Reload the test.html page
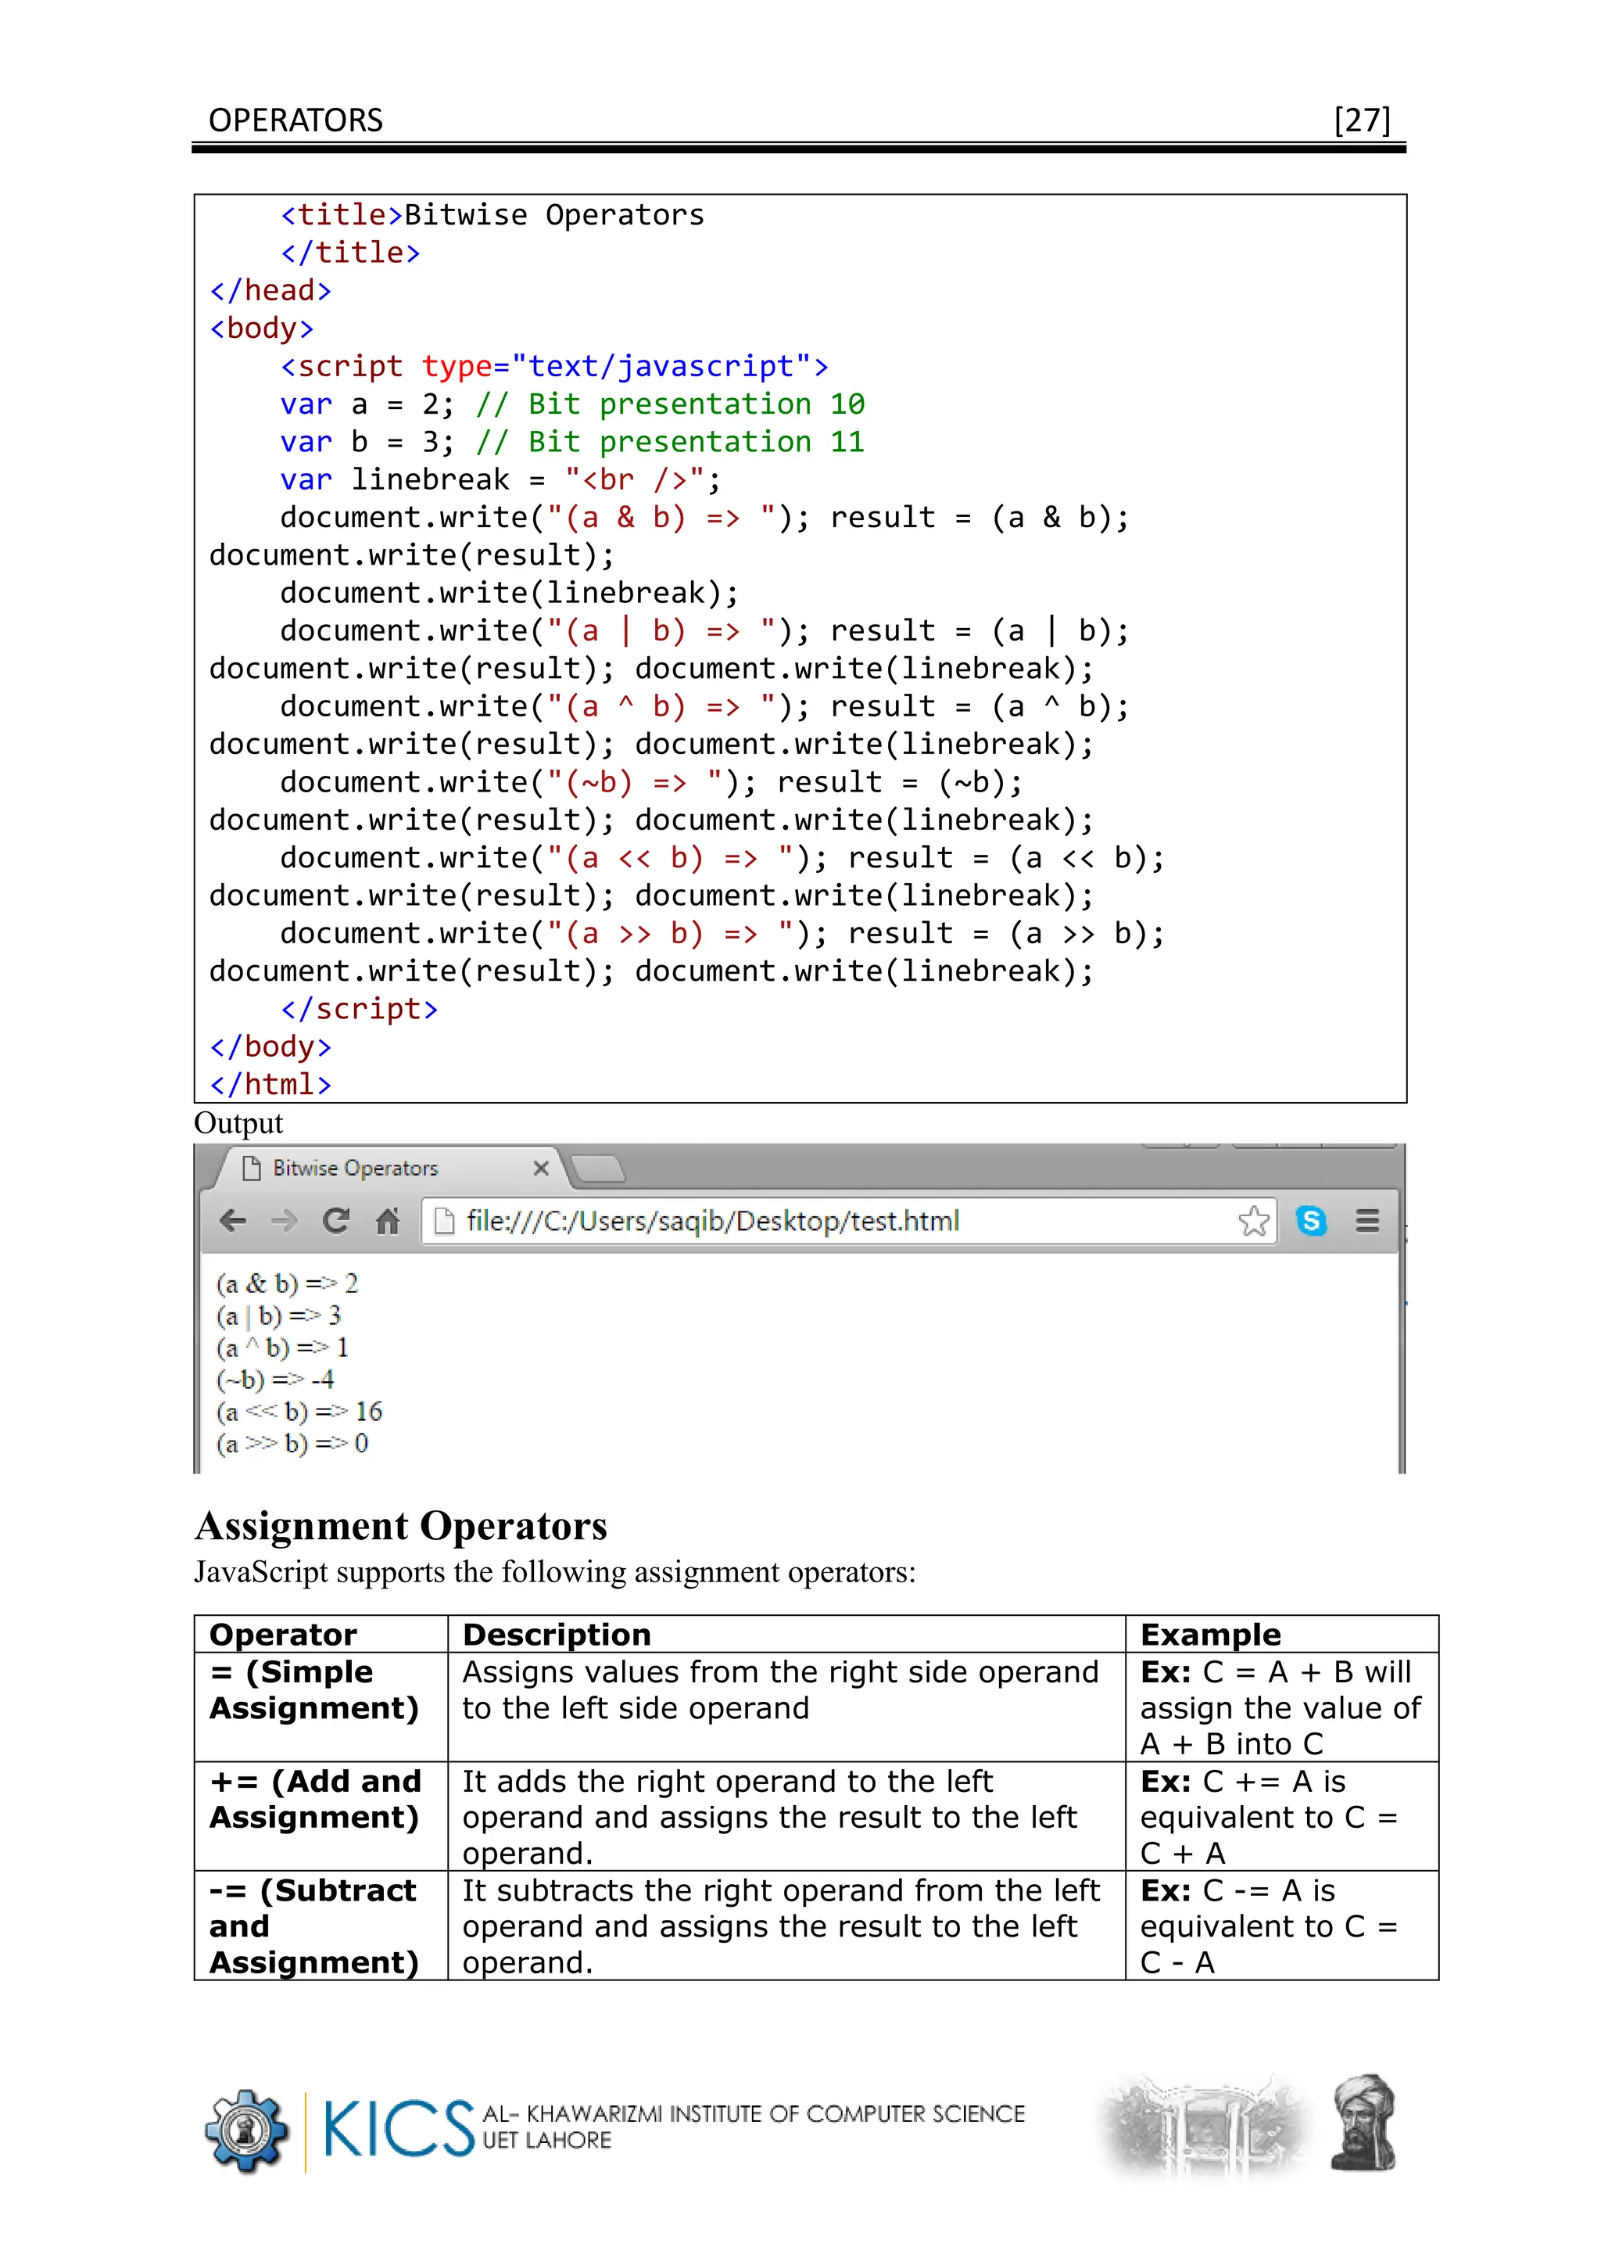Image resolution: width=1601 pixels, height=2265 pixels. (x=336, y=1222)
